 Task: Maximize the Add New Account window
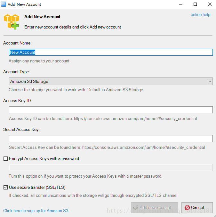click(195, 4)
